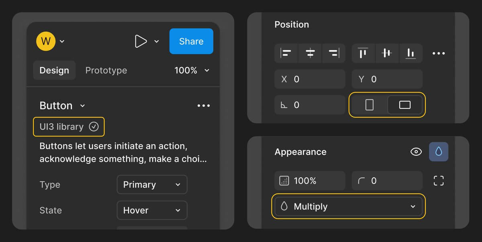Align selection to horizontal centers

(310, 53)
